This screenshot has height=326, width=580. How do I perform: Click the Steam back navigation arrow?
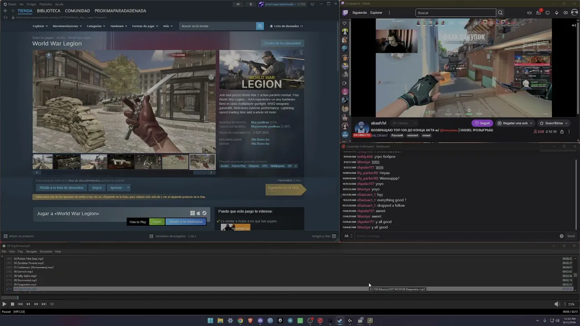click(x=5, y=11)
